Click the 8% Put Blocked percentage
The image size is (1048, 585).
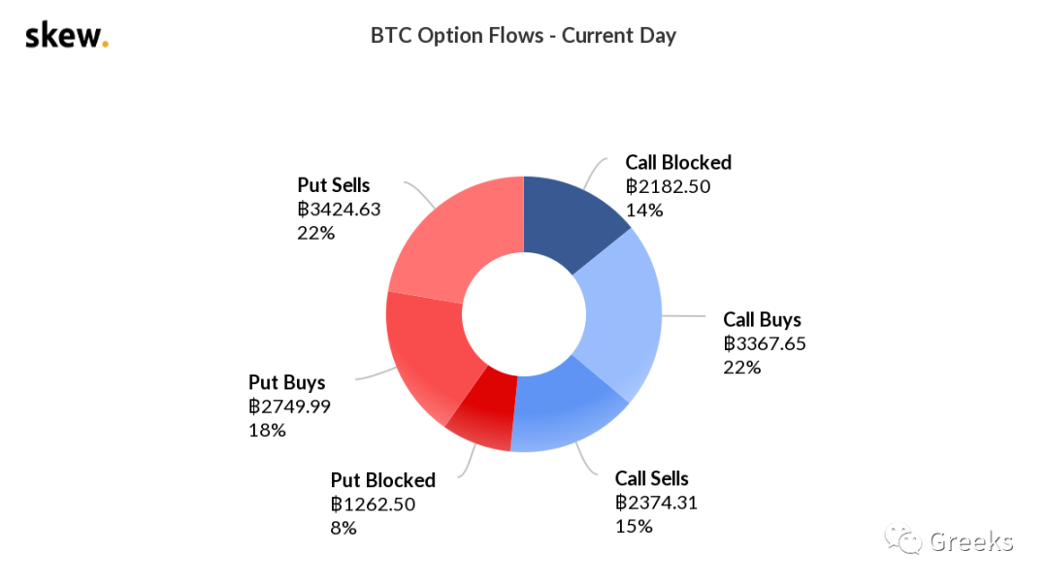coord(344,528)
